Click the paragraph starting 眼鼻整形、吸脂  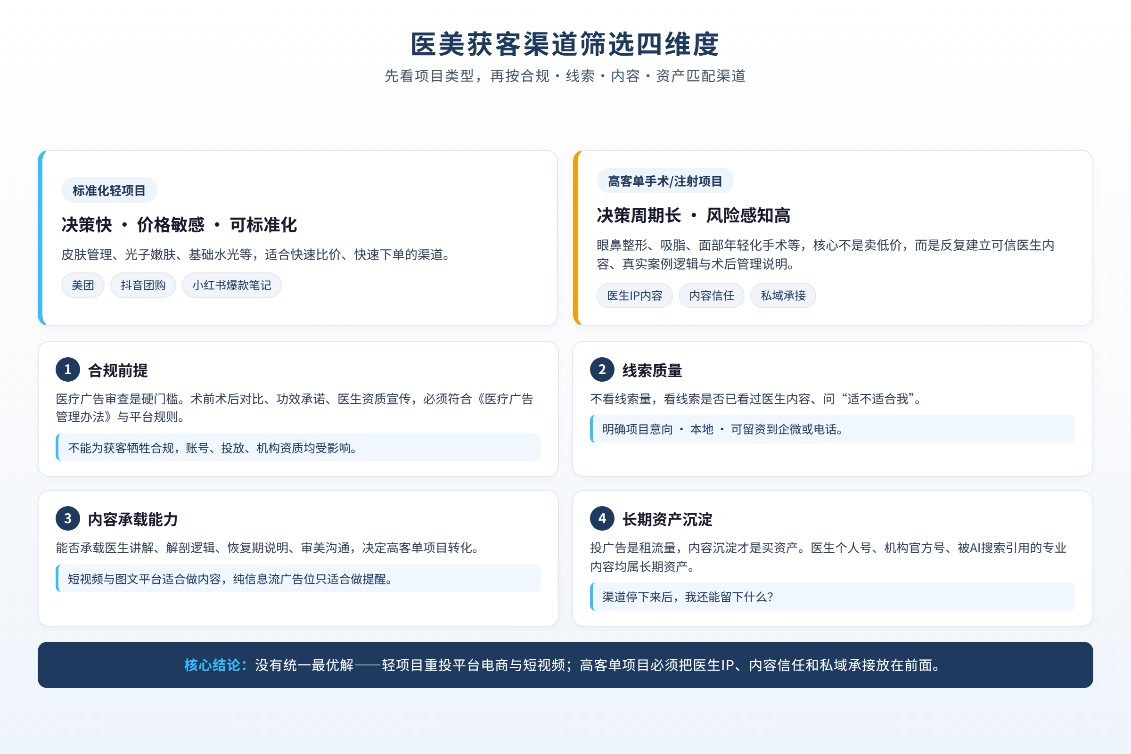825,254
